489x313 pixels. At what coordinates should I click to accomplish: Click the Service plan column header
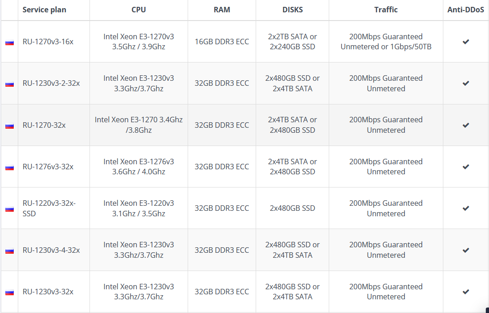click(x=44, y=10)
